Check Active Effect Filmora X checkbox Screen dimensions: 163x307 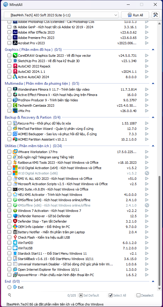10,95
